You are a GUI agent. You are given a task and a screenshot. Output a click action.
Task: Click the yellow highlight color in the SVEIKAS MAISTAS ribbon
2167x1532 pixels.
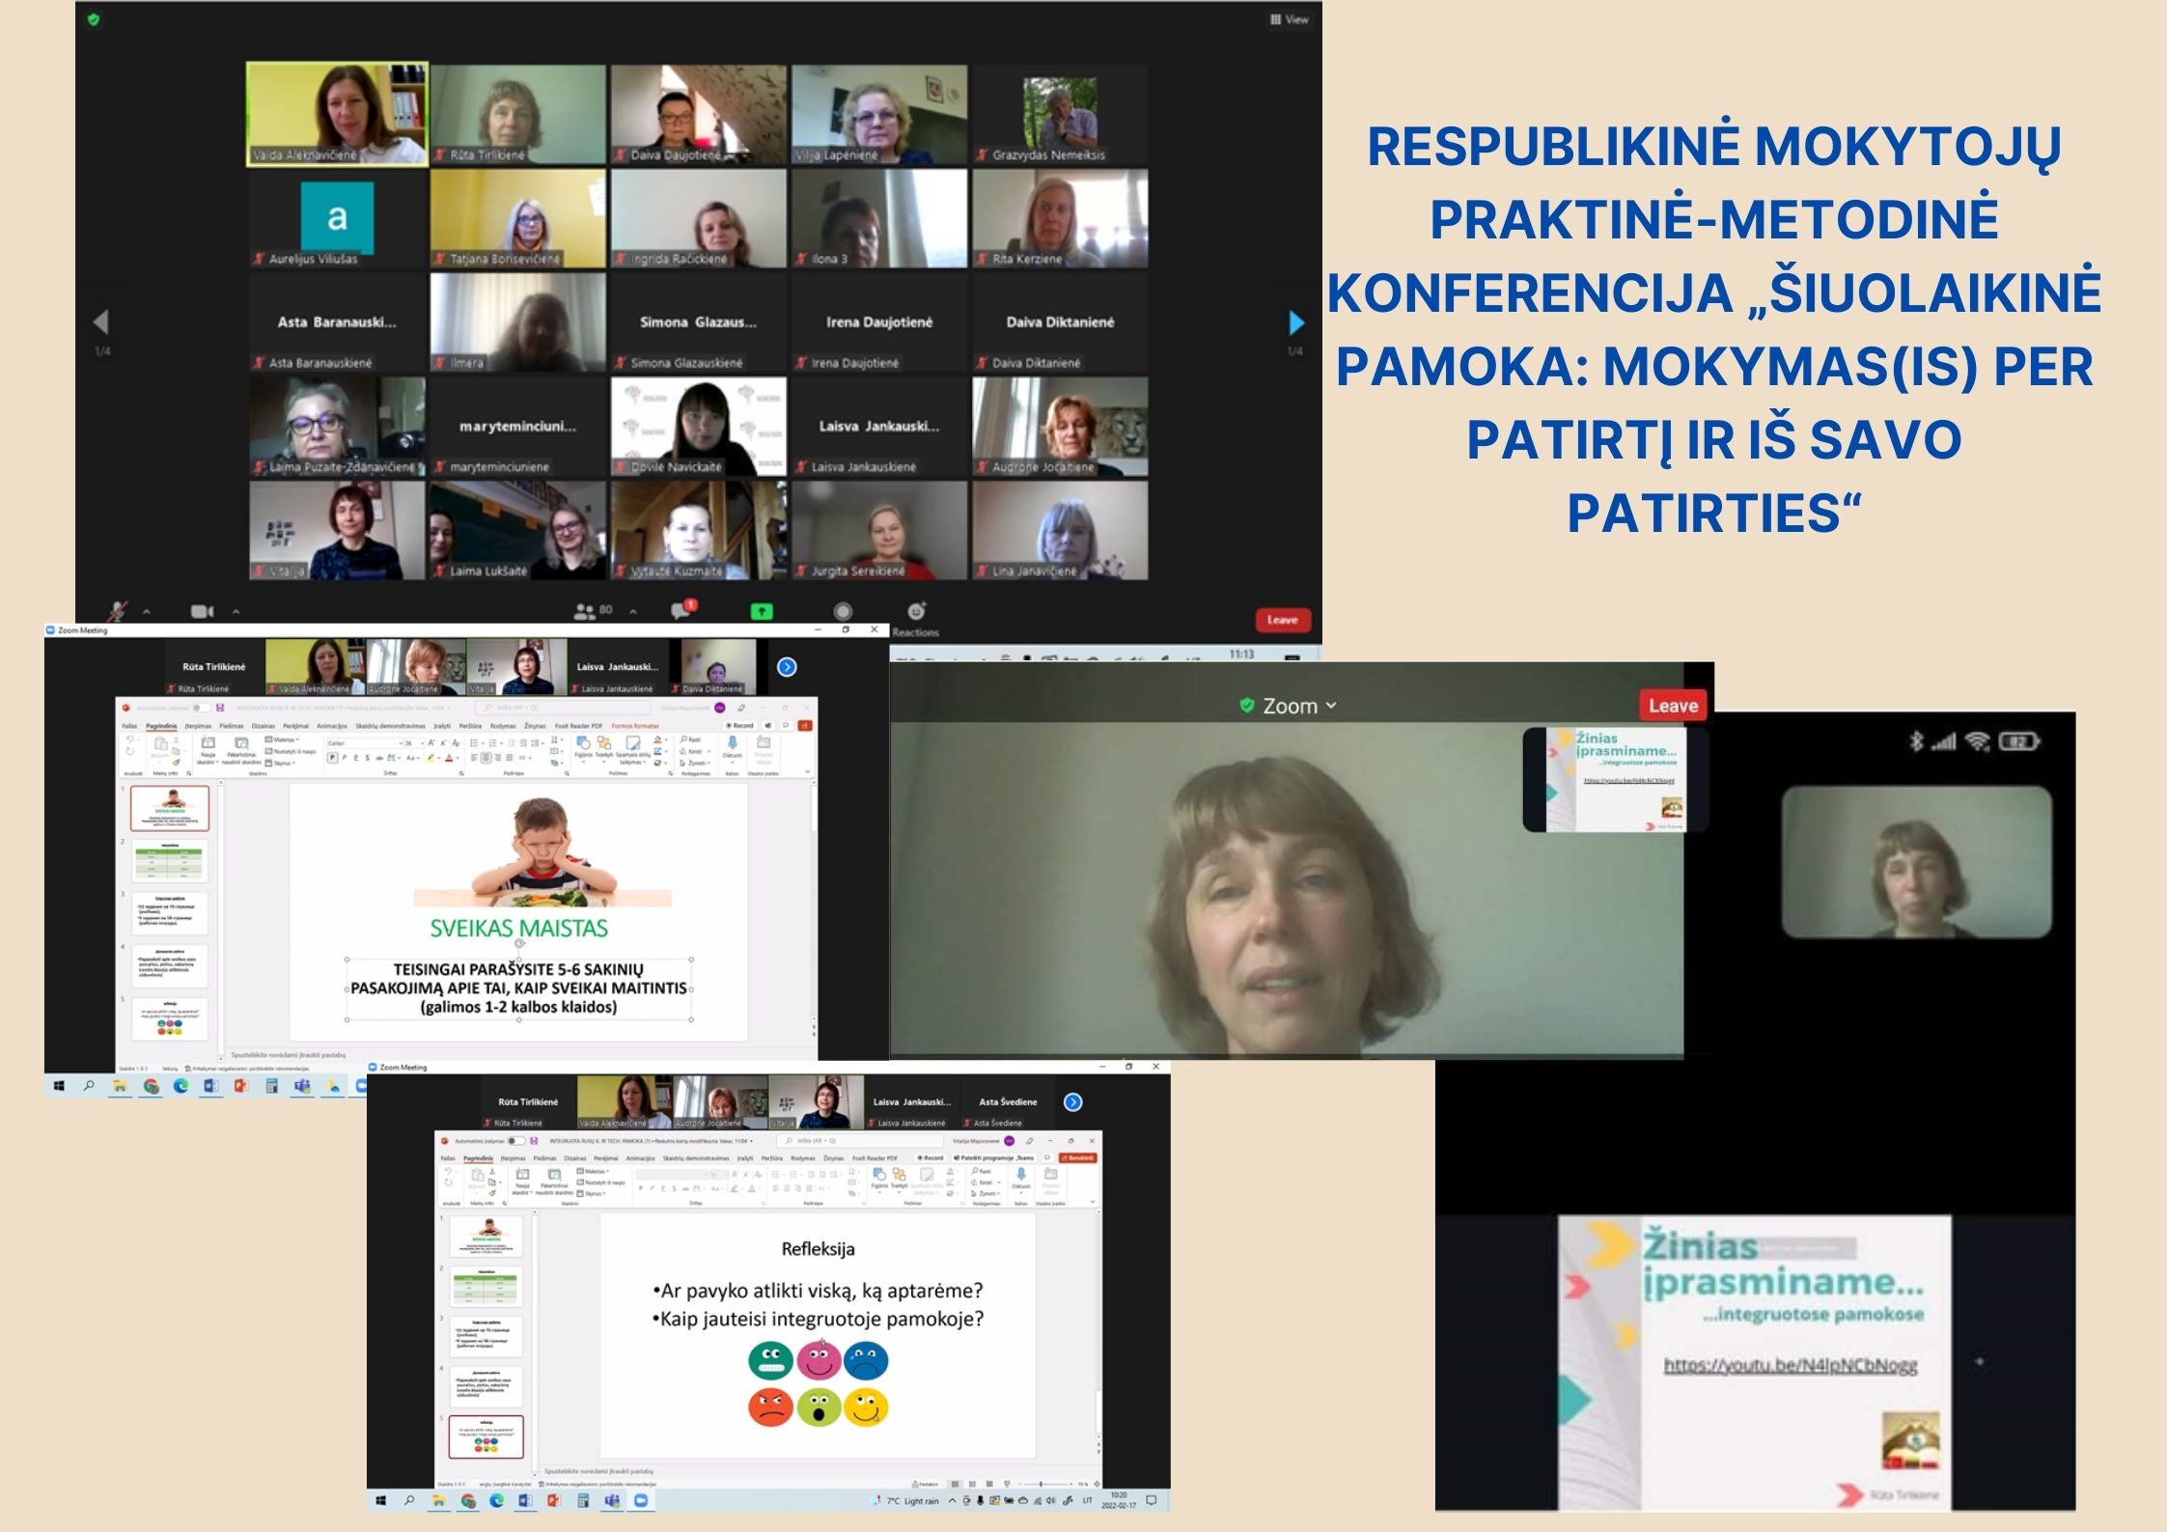(x=432, y=759)
